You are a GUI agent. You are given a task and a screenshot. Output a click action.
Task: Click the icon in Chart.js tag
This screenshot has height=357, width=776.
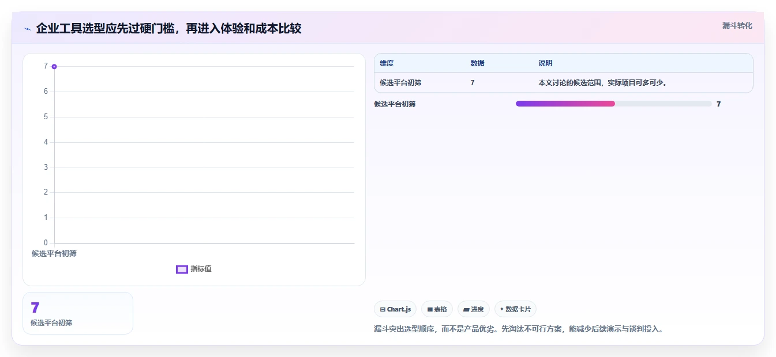pos(383,310)
